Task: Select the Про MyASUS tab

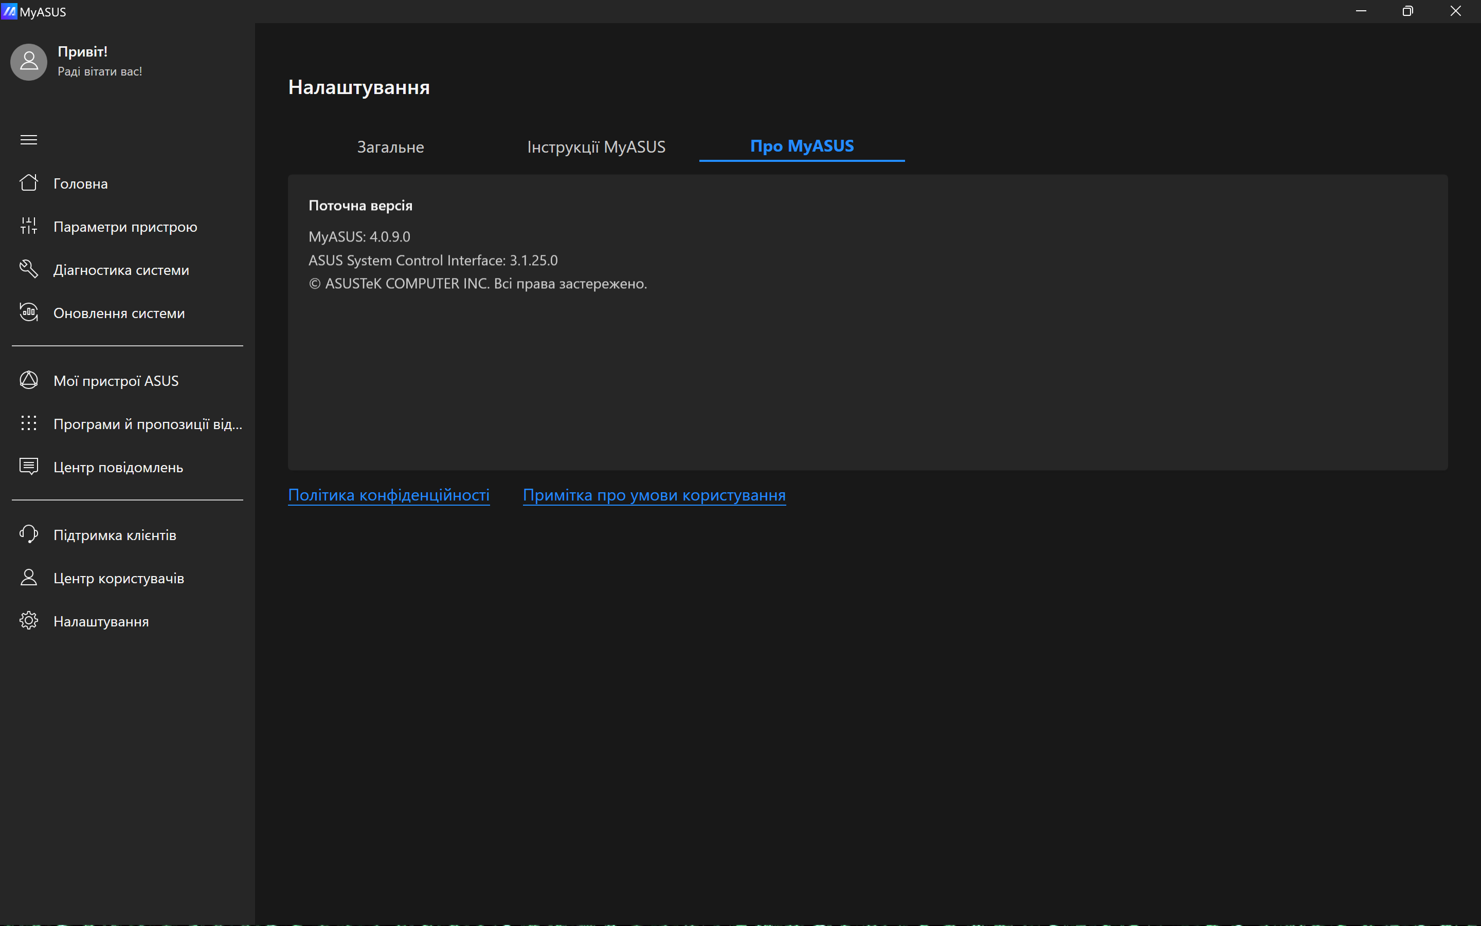Action: pyautogui.click(x=802, y=146)
